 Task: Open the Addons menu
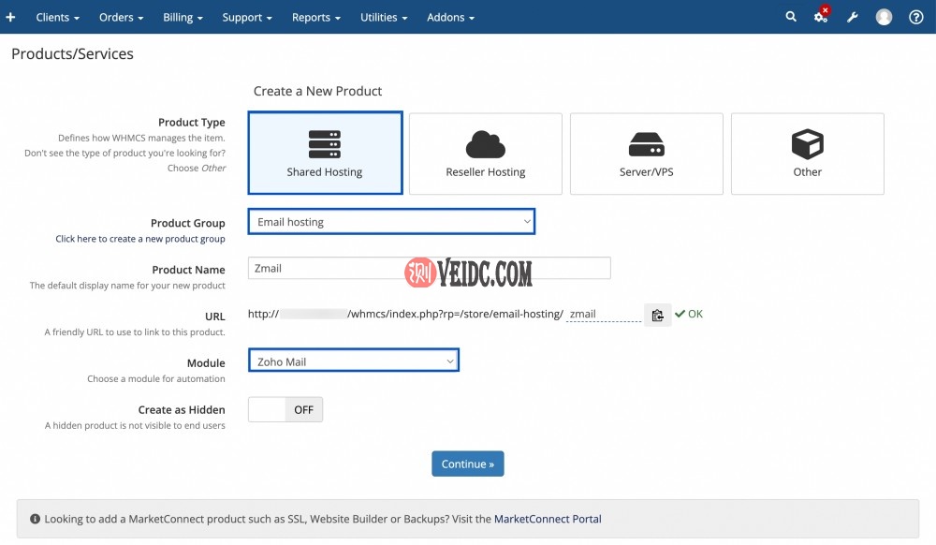tap(450, 17)
